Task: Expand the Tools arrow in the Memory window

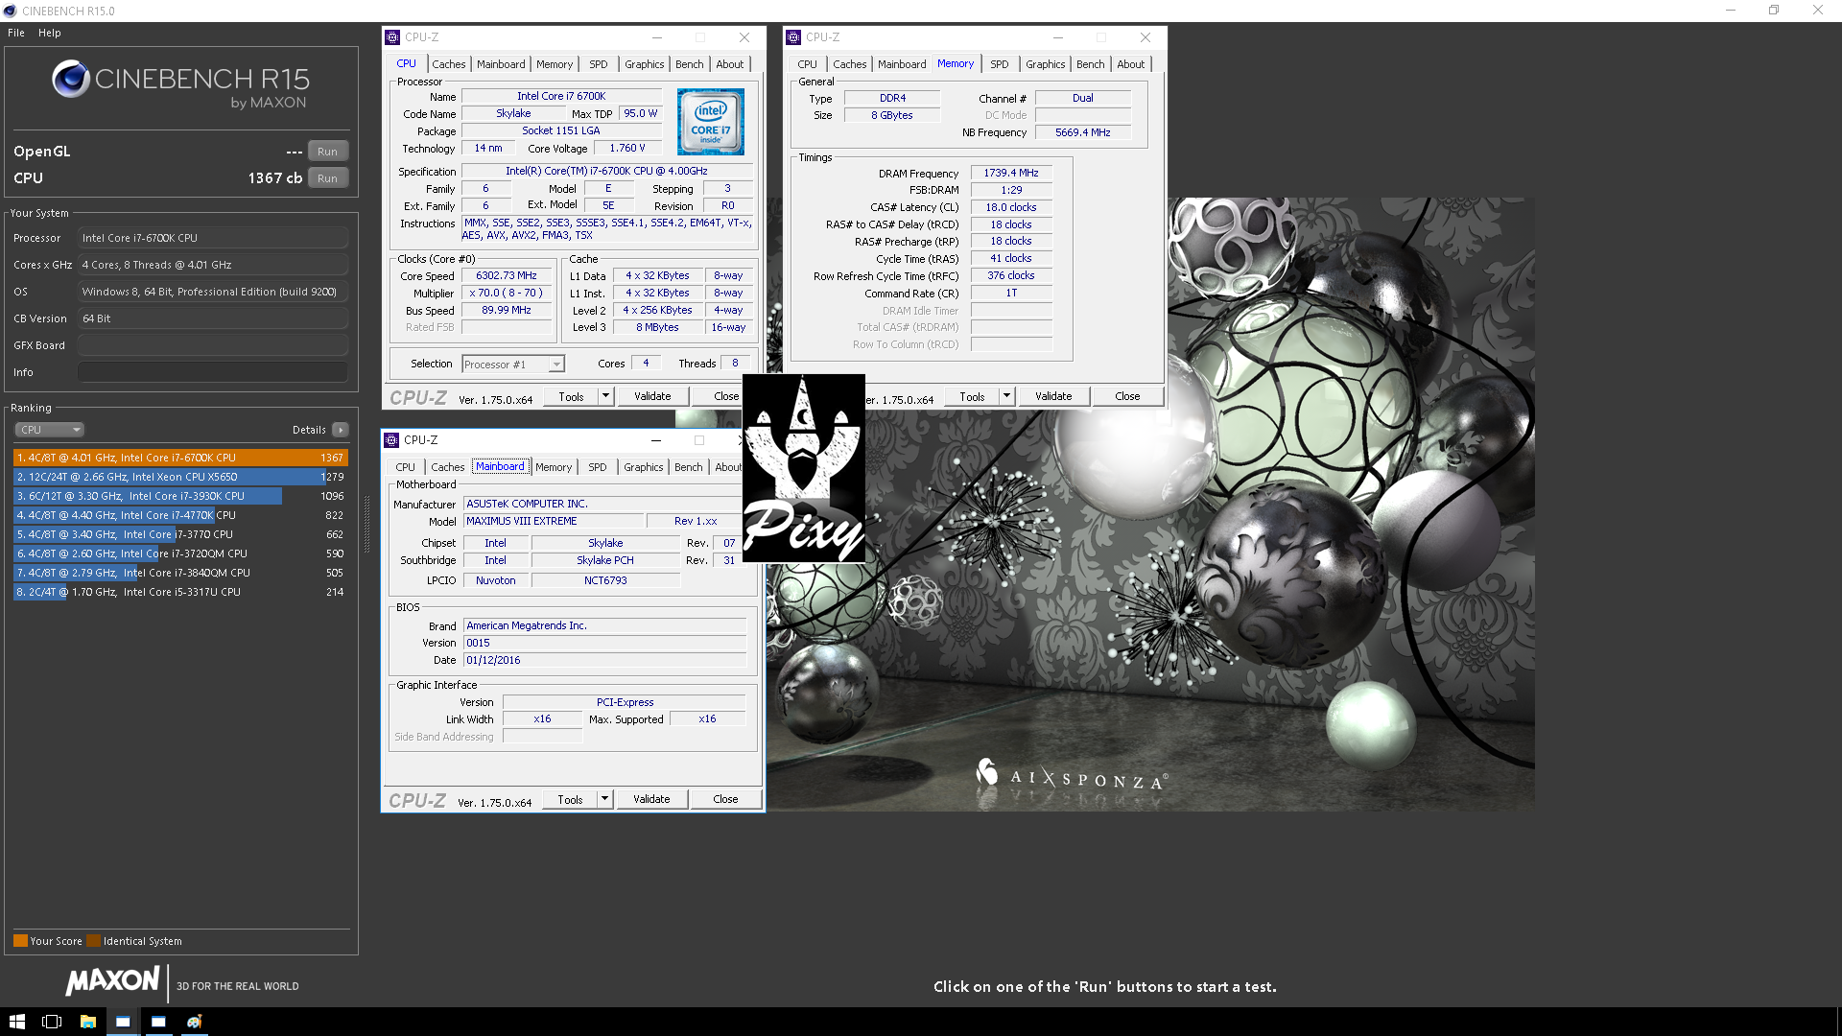Action: click(1006, 396)
